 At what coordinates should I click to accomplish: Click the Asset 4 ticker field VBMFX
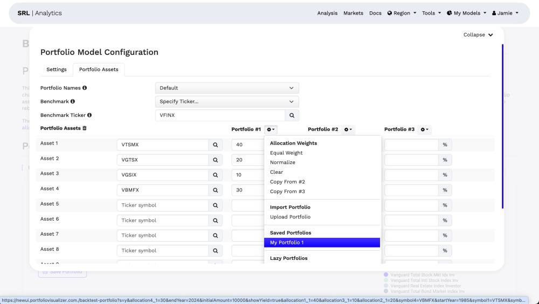(163, 190)
